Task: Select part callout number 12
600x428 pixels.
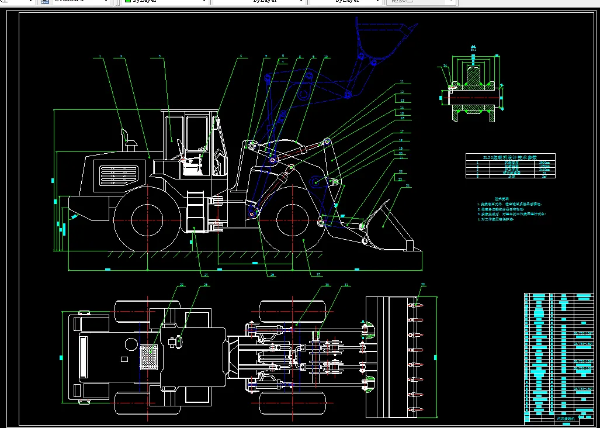Action: point(402,92)
